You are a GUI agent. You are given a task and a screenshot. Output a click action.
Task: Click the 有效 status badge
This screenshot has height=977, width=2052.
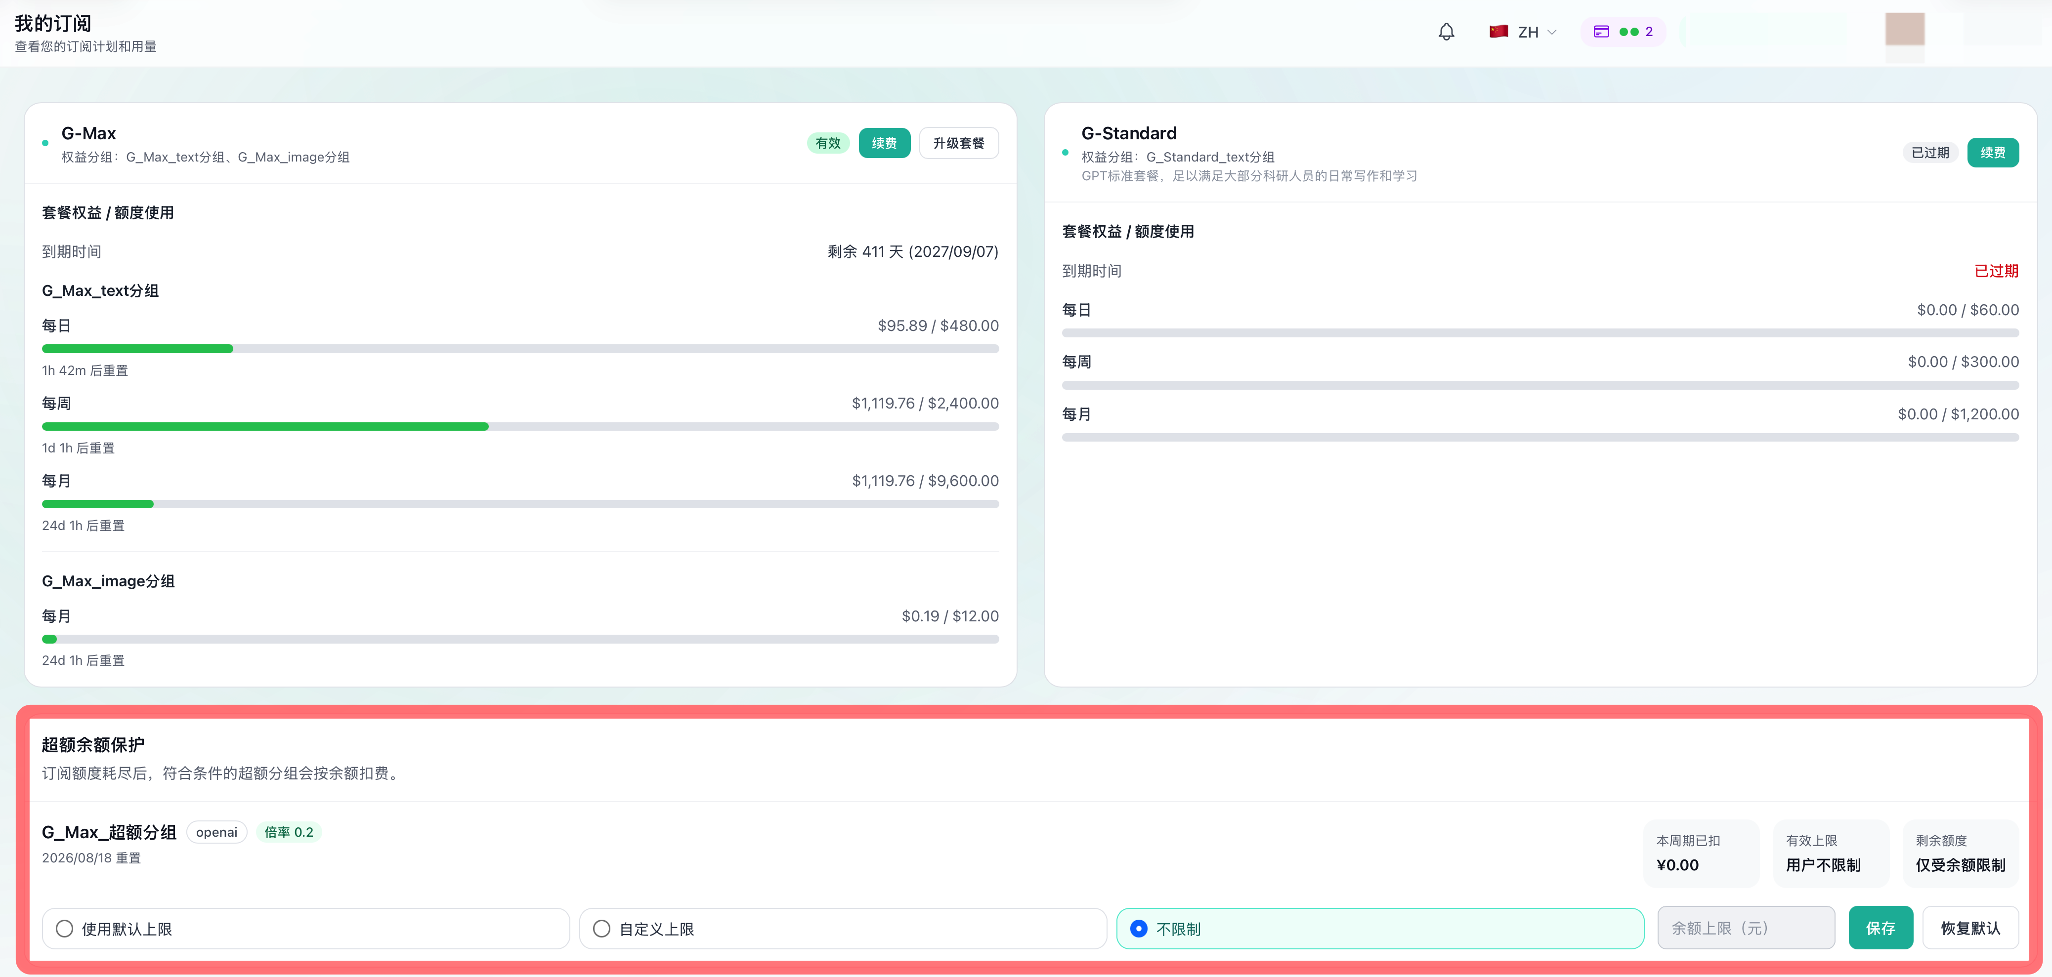click(828, 143)
